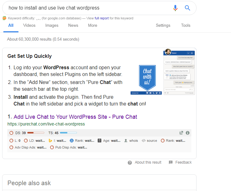Click the About this result question icon
Image resolution: width=231 pixels, height=191 pixels.
pyautogui.click(x=130, y=163)
